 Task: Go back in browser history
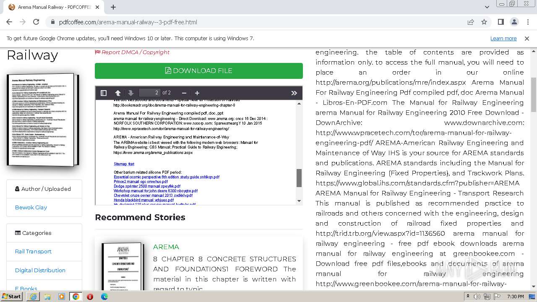coord(9,22)
